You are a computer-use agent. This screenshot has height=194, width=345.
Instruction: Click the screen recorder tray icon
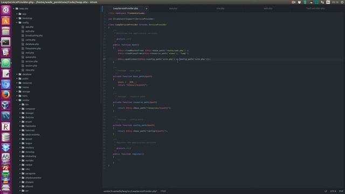tap(293, 2)
